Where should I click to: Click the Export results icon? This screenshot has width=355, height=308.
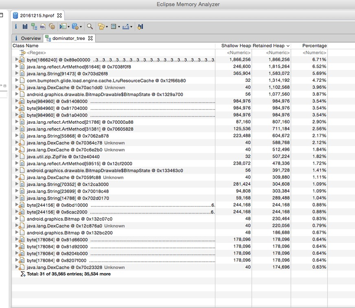[x=126, y=27]
